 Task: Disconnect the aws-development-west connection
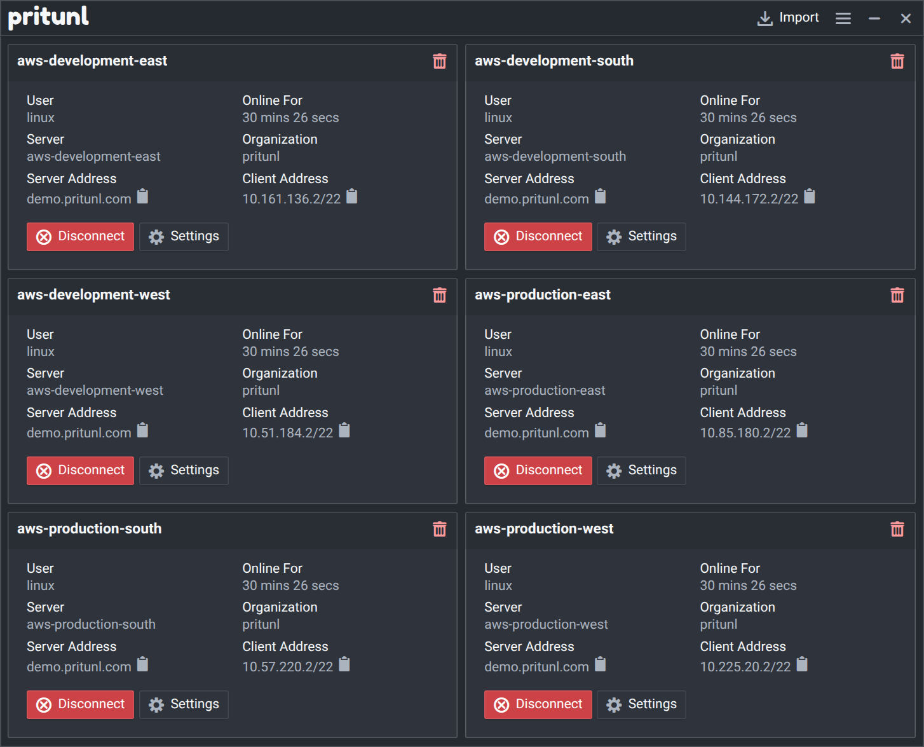click(x=81, y=470)
